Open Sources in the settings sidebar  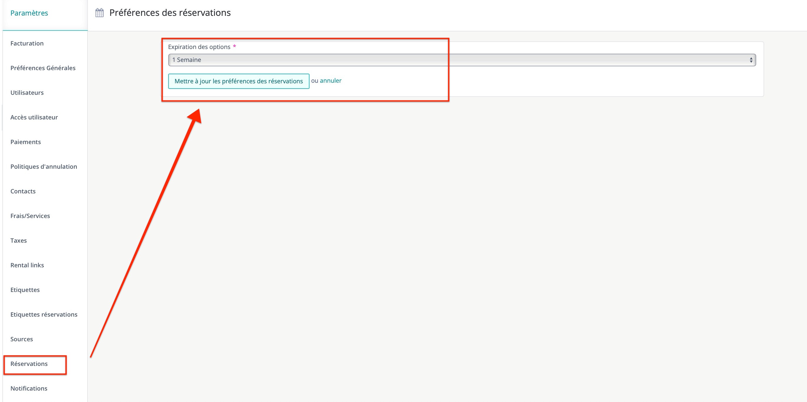tap(22, 339)
